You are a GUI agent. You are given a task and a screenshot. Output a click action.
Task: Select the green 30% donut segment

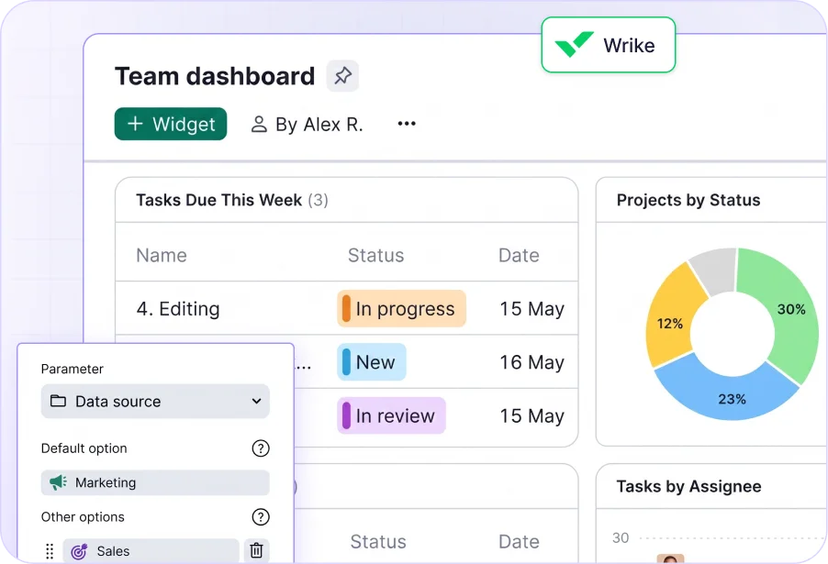[x=789, y=311]
